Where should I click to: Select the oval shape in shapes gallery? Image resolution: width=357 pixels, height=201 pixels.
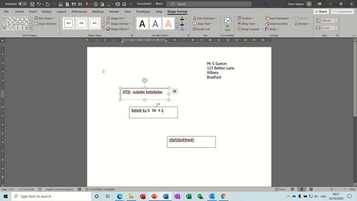[x=22, y=19]
